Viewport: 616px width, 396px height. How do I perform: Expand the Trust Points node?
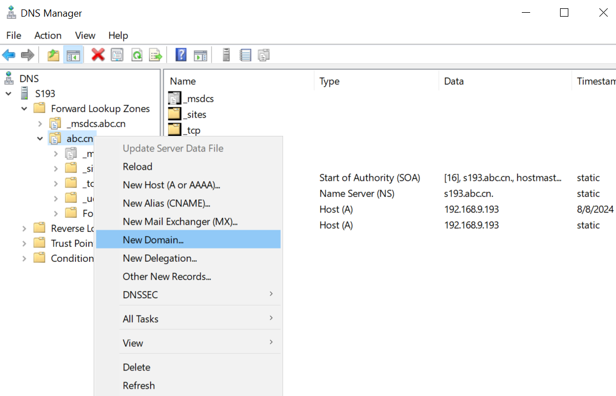(x=24, y=243)
